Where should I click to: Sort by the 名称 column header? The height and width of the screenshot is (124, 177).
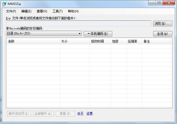tap(33, 41)
